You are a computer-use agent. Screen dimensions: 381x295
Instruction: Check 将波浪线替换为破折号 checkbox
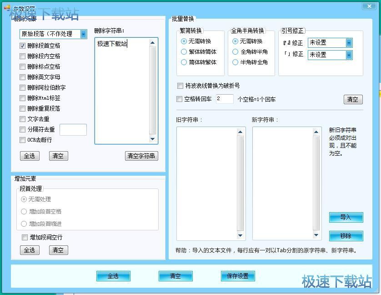[180, 86]
